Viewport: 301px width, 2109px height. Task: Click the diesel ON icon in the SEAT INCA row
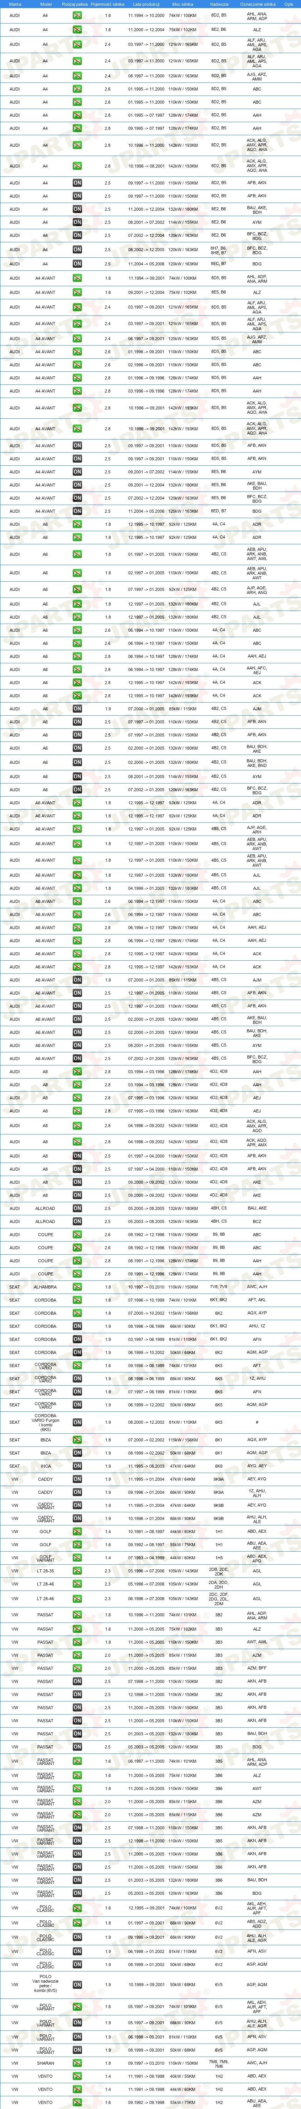[x=77, y=1466]
